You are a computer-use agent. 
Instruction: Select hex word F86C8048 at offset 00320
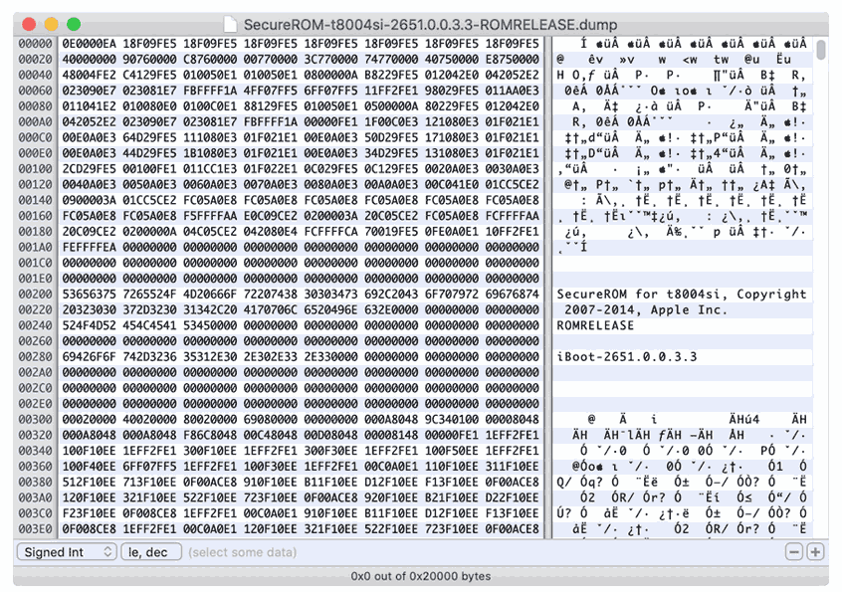tap(210, 435)
